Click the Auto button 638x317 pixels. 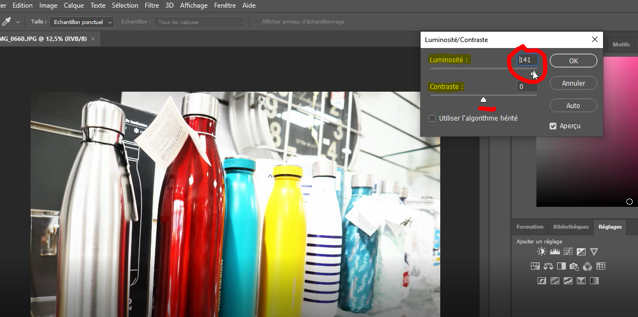point(573,106)
